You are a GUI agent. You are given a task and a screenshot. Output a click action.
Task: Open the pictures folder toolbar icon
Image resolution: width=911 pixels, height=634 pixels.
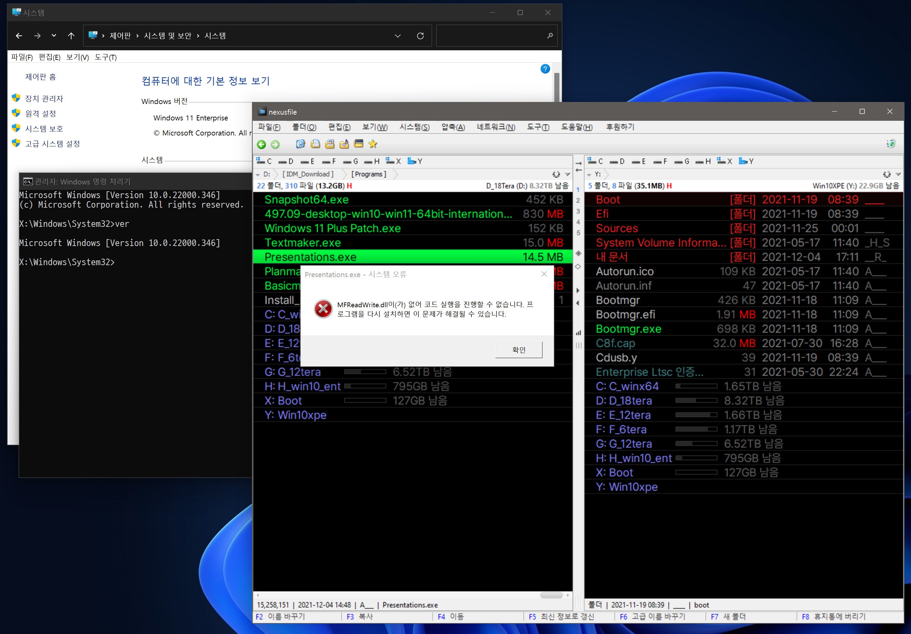click(x=329, y=144)
